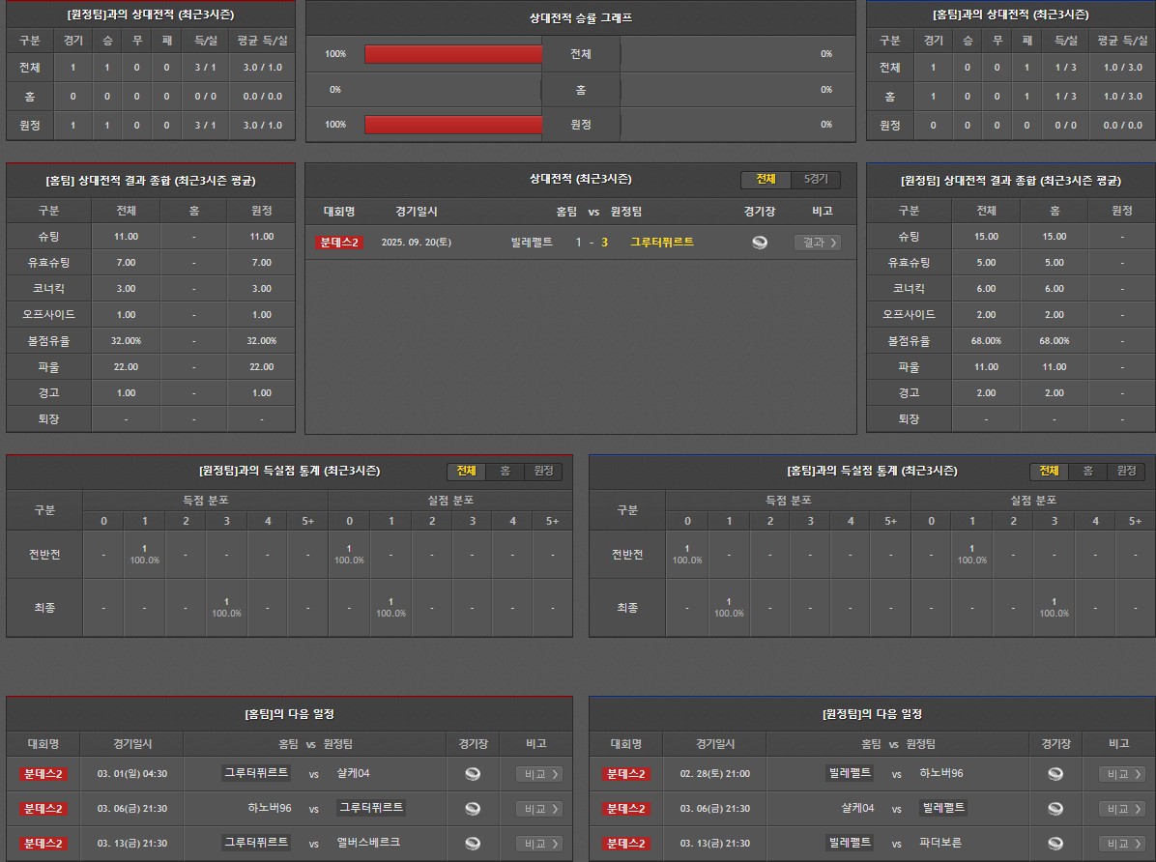
Task: Switch head-to-head list to 5경기
Action: tap(816, 180)
